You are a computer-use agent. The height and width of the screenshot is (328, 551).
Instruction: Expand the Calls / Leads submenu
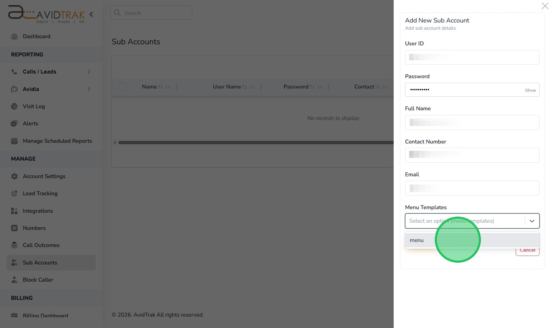(x=89, y=72)
